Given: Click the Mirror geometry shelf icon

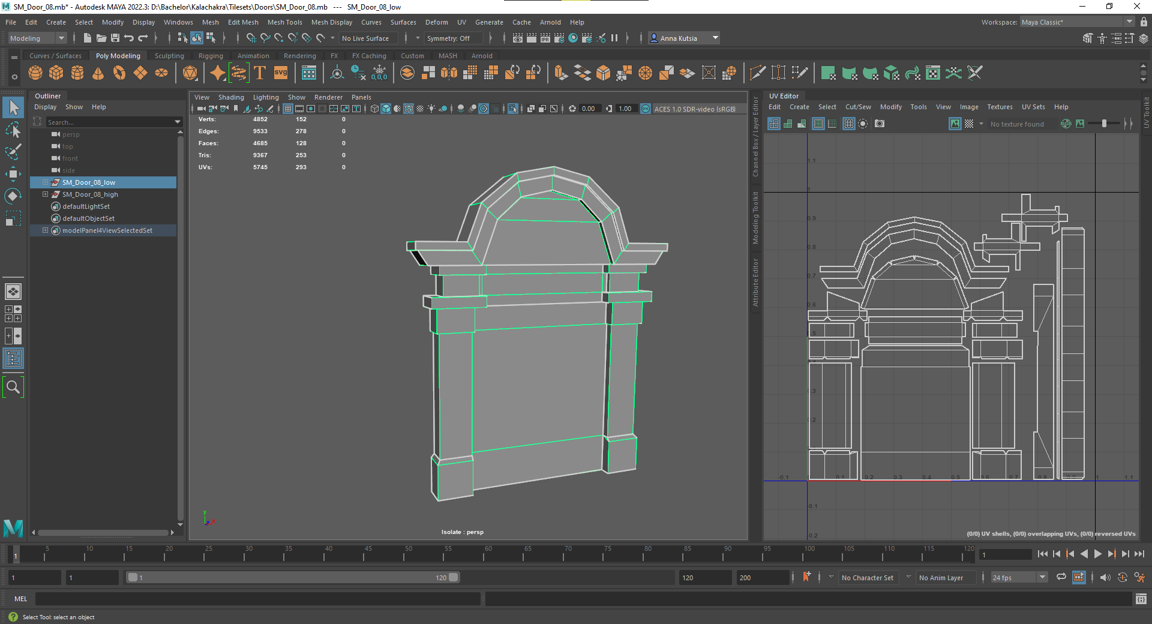Looking at the screenshot, I should coord(449,73).
